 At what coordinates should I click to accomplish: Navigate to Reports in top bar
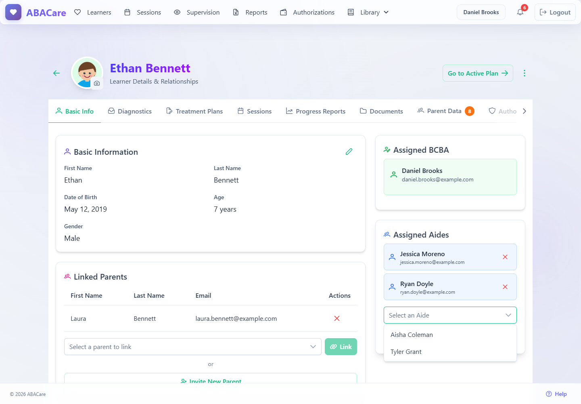coord(250,12)
